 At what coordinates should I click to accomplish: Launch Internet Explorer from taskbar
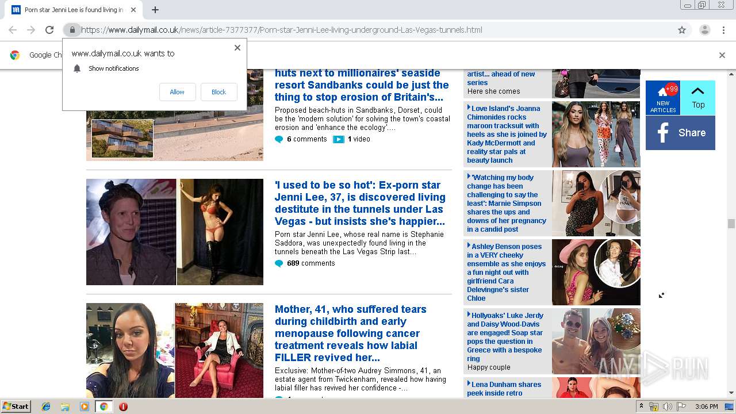pyautogui.click(x=46, y=407)
